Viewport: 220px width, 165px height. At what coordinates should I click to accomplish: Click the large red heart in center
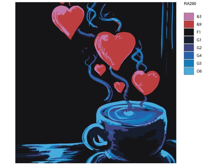point(115,50)
